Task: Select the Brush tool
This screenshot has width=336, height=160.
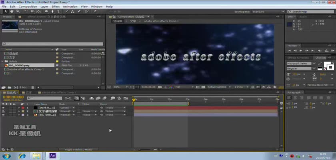Action: coord(67,12)
